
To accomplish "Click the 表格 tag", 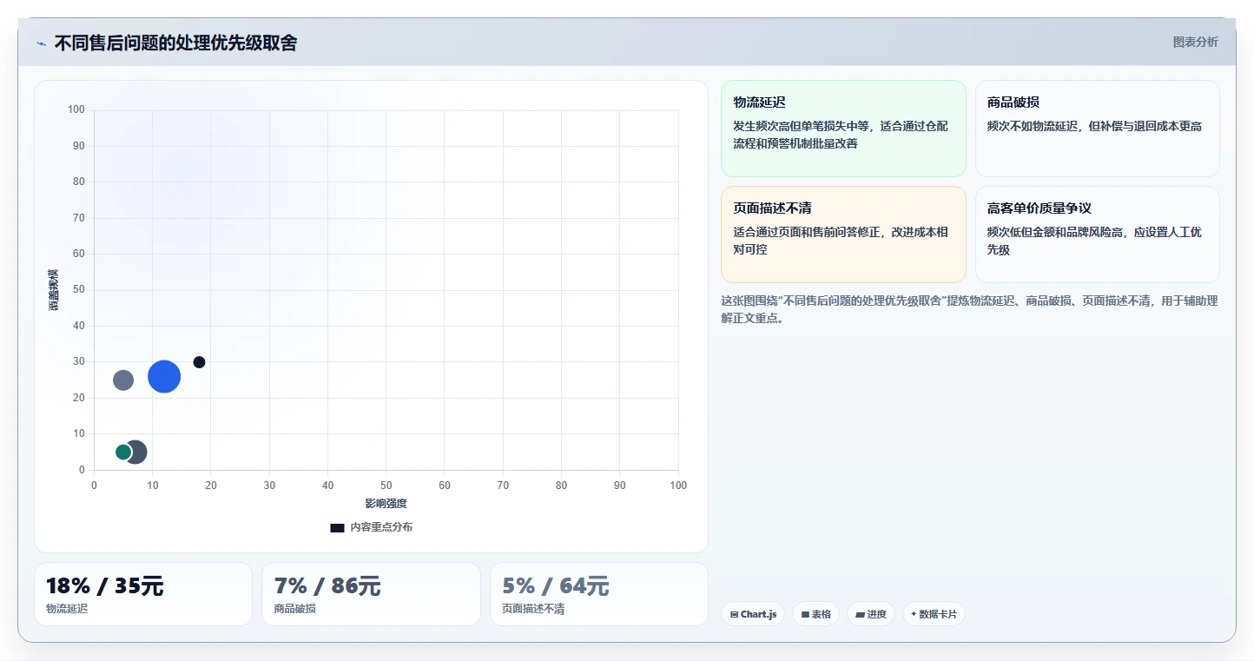I will tap(815, 614).
